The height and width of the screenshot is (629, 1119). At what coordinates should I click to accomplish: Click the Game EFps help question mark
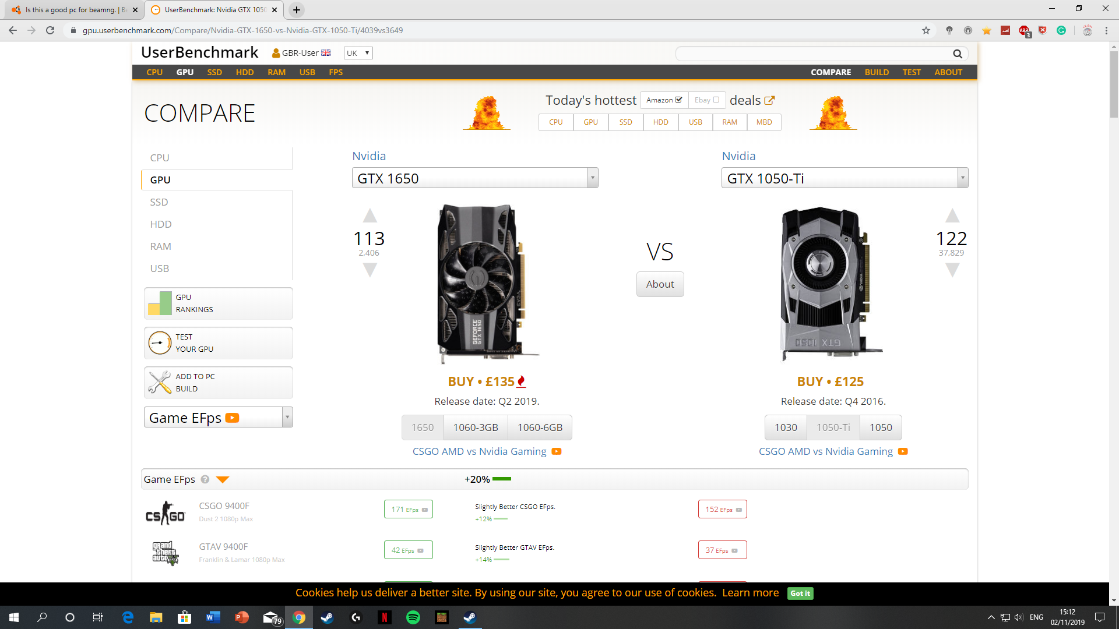[x=205, y=479]
